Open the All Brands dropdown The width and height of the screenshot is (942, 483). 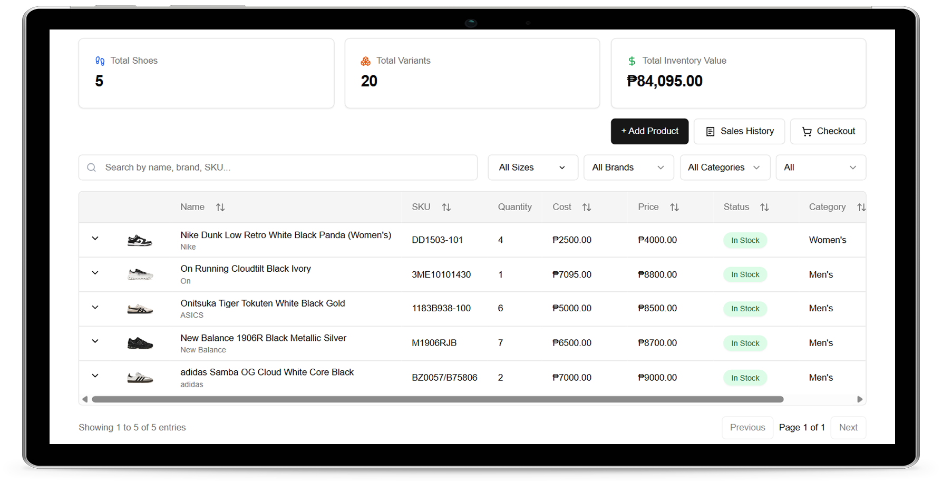[628, 167]
